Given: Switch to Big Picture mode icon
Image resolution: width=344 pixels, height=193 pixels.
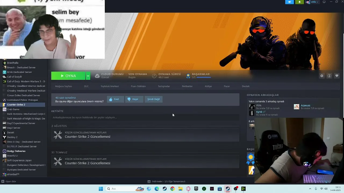Looking at the screenshot, I should pos(324,2).
